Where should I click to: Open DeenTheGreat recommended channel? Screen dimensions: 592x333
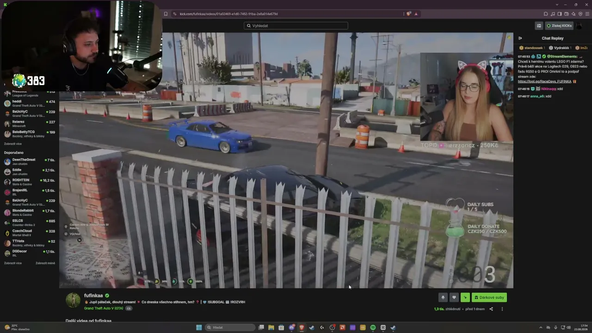coord(30,161)
